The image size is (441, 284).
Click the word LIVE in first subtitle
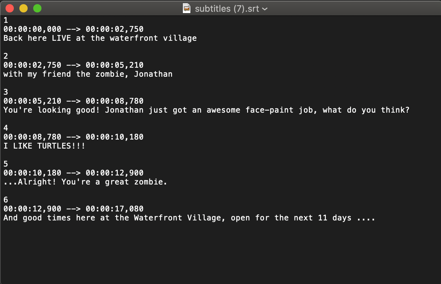[x=61, y=38]
